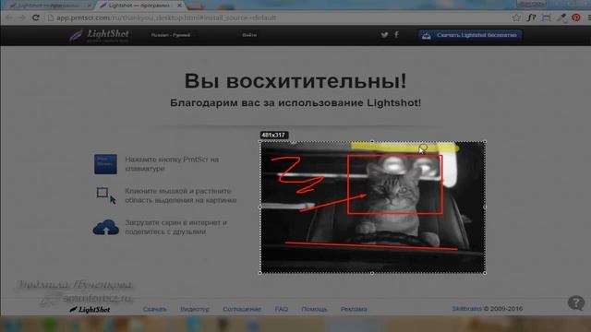Screen dimensions: 591x332
Task: Open the LightShot logo in site header
Action: click(100, 35)
